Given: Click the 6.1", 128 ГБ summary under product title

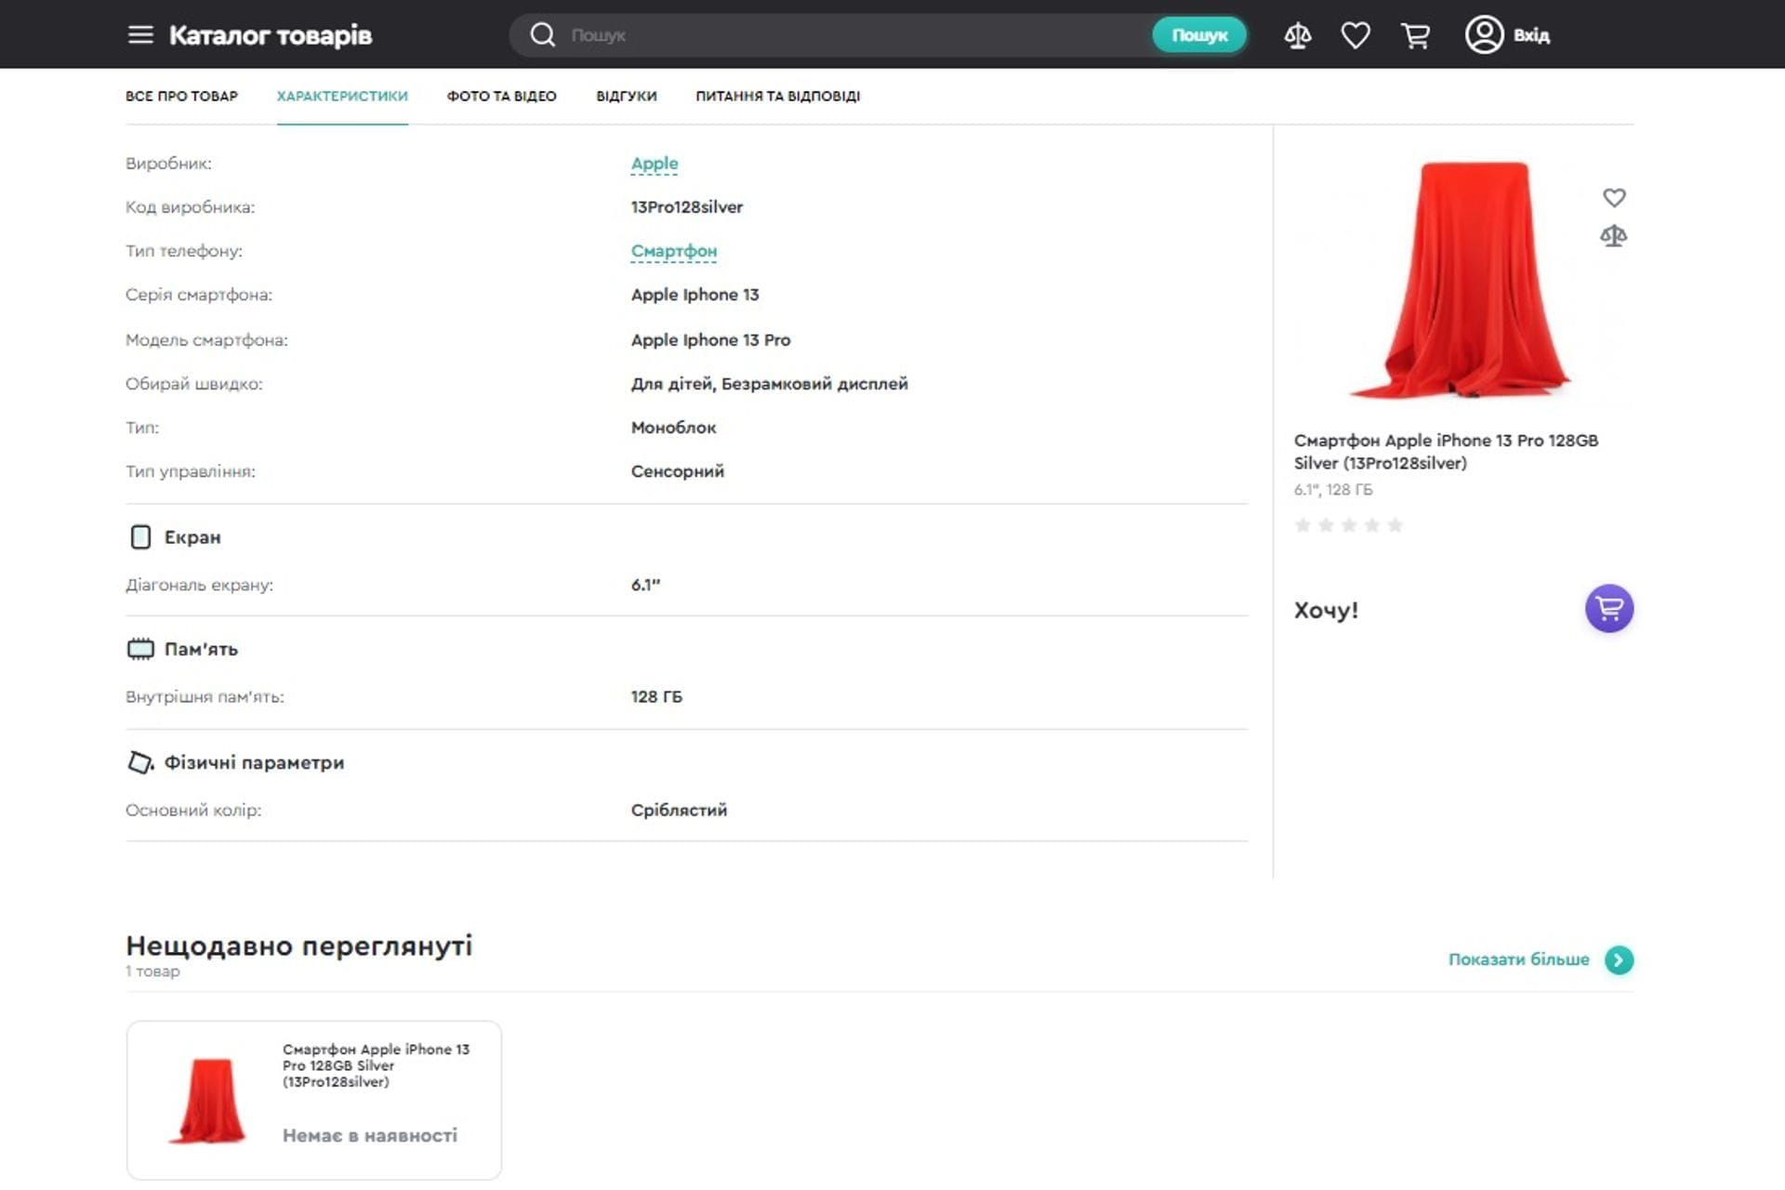Looking at the screenshot, I should point(1332,489).
